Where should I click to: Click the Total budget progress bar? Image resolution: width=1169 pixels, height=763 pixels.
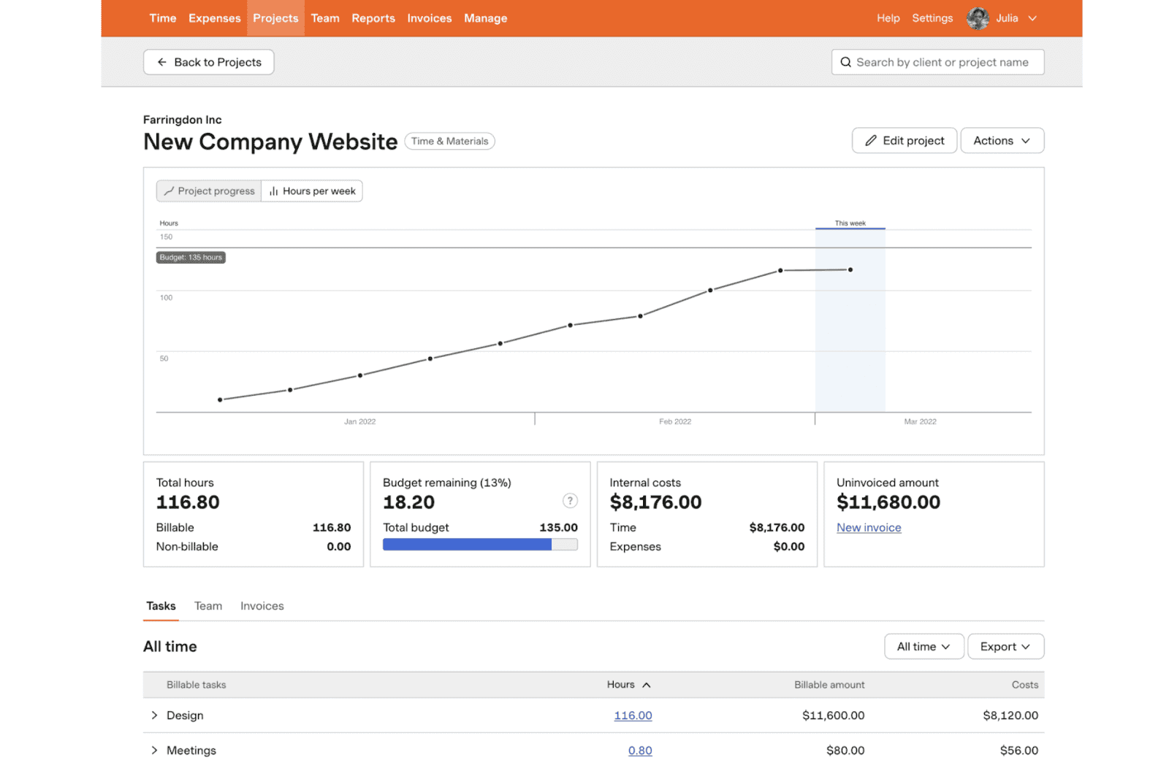point(480,545)
